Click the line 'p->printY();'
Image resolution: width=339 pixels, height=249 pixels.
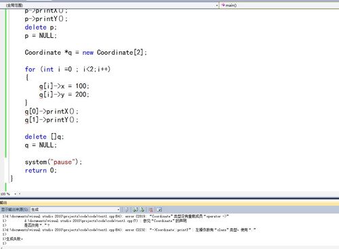click(46, 19)
